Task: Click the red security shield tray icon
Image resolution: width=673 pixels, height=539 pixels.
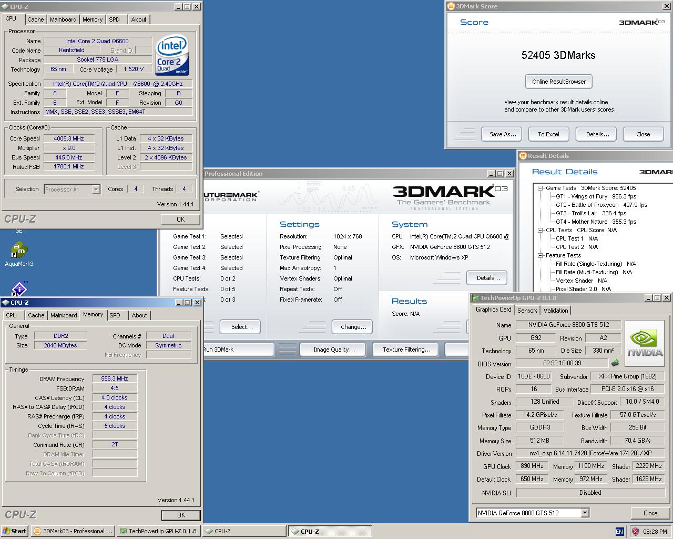Action: (x=635, y=532)
